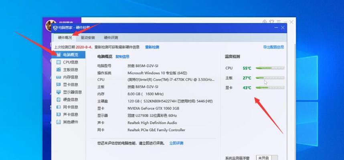Click the icon left of the shirt icon
The width and height of the screenshot is (344, 160).
point(265,22)
